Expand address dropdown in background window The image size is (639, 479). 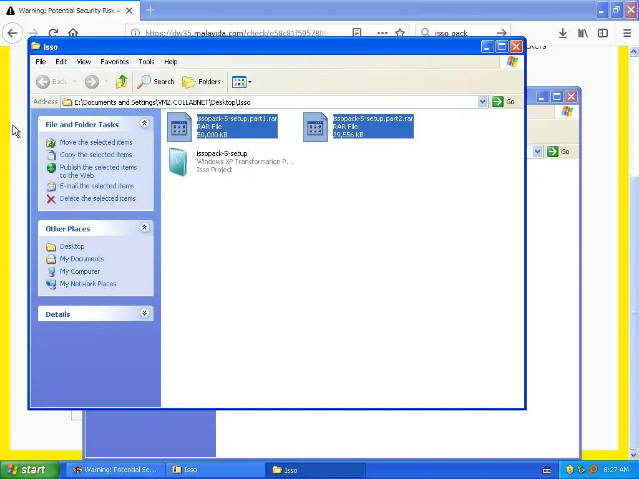pos(537,152)
